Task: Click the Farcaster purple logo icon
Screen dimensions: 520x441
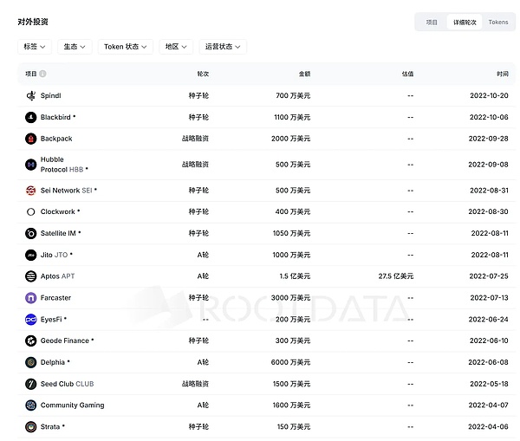Action: click(x=31, y=298)
